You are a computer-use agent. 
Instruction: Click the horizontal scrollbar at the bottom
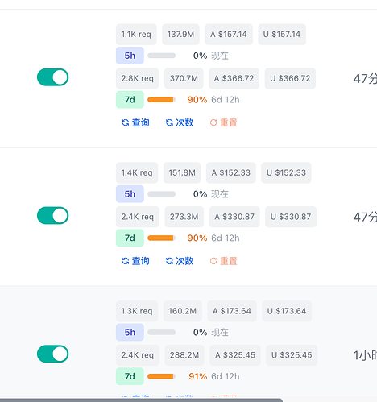[x=141, y=400]
